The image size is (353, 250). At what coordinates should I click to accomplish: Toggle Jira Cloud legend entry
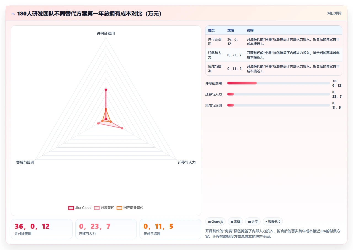point(80,208)
